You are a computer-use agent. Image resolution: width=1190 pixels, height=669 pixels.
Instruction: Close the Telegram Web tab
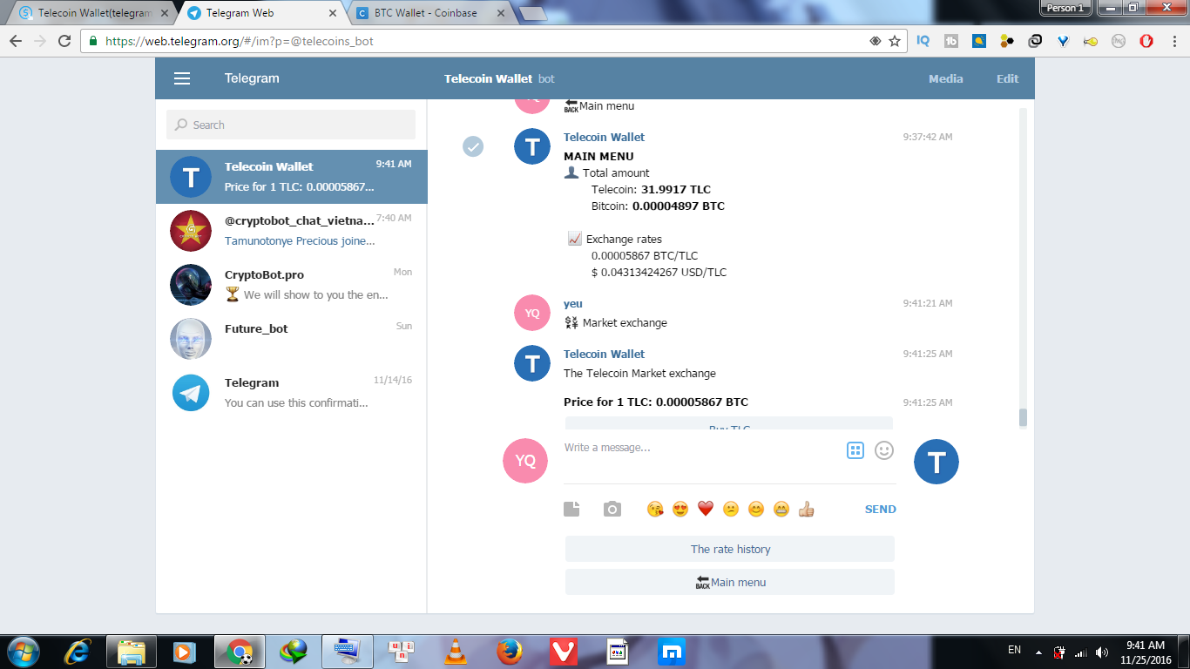(332, 13)
